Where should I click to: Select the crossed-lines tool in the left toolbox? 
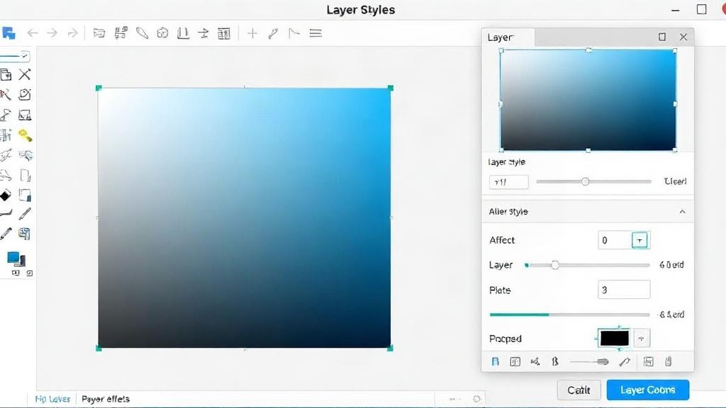tap(25, 74)
